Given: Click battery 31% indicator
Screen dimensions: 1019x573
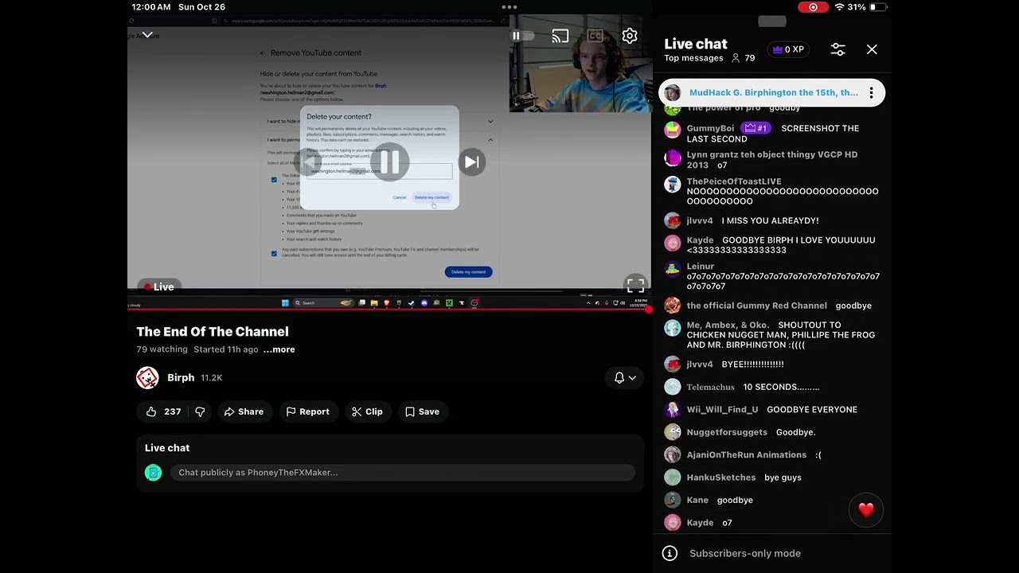Looking at the screenshot, I should [x=867, y=7].
